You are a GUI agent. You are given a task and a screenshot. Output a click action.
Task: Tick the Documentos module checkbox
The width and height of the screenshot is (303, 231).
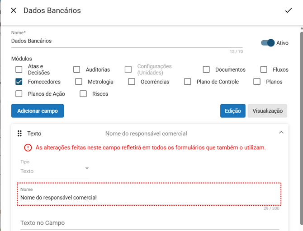(206, 69)
